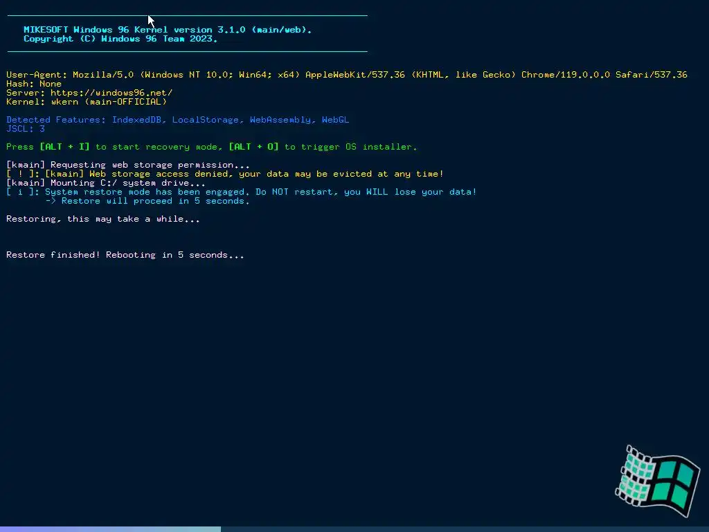This screenshot has height=532, width=709.
Task: Click 'Restore will proceed in 5 seconds.' line
Action: point(147,202)
